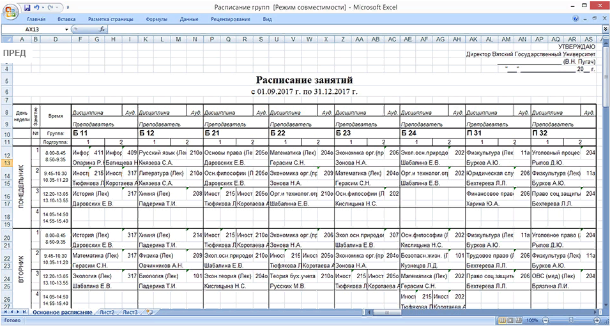Undo the last action using the toolbar arrow
Viewport: 610px width, 326px height.
click(38, 6)
